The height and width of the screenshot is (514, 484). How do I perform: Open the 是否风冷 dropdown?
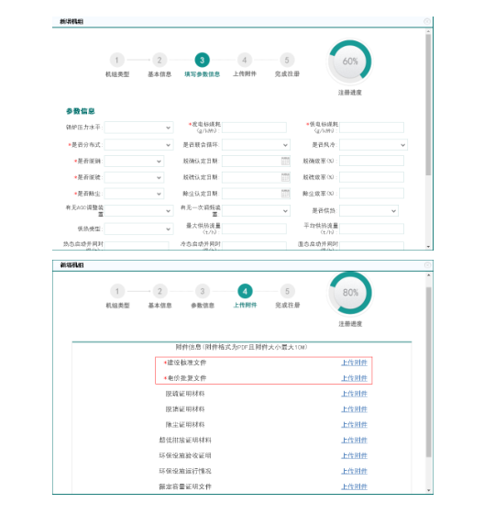(373, 145)
